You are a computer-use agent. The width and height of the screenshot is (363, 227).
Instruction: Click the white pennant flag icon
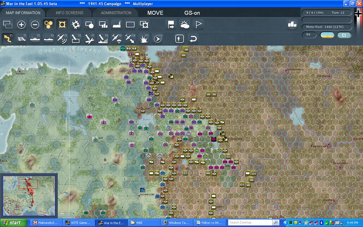(198, 25)
